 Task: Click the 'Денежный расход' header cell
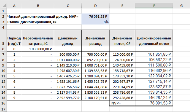pos(96,38)
